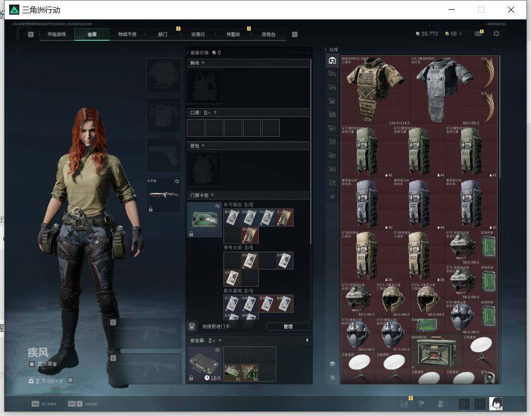Toggle the 显示装备 checkbox
The width and height of the screenshot is (531, 416).
point(32,364)
